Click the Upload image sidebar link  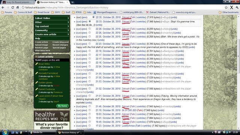coord(41,45)
